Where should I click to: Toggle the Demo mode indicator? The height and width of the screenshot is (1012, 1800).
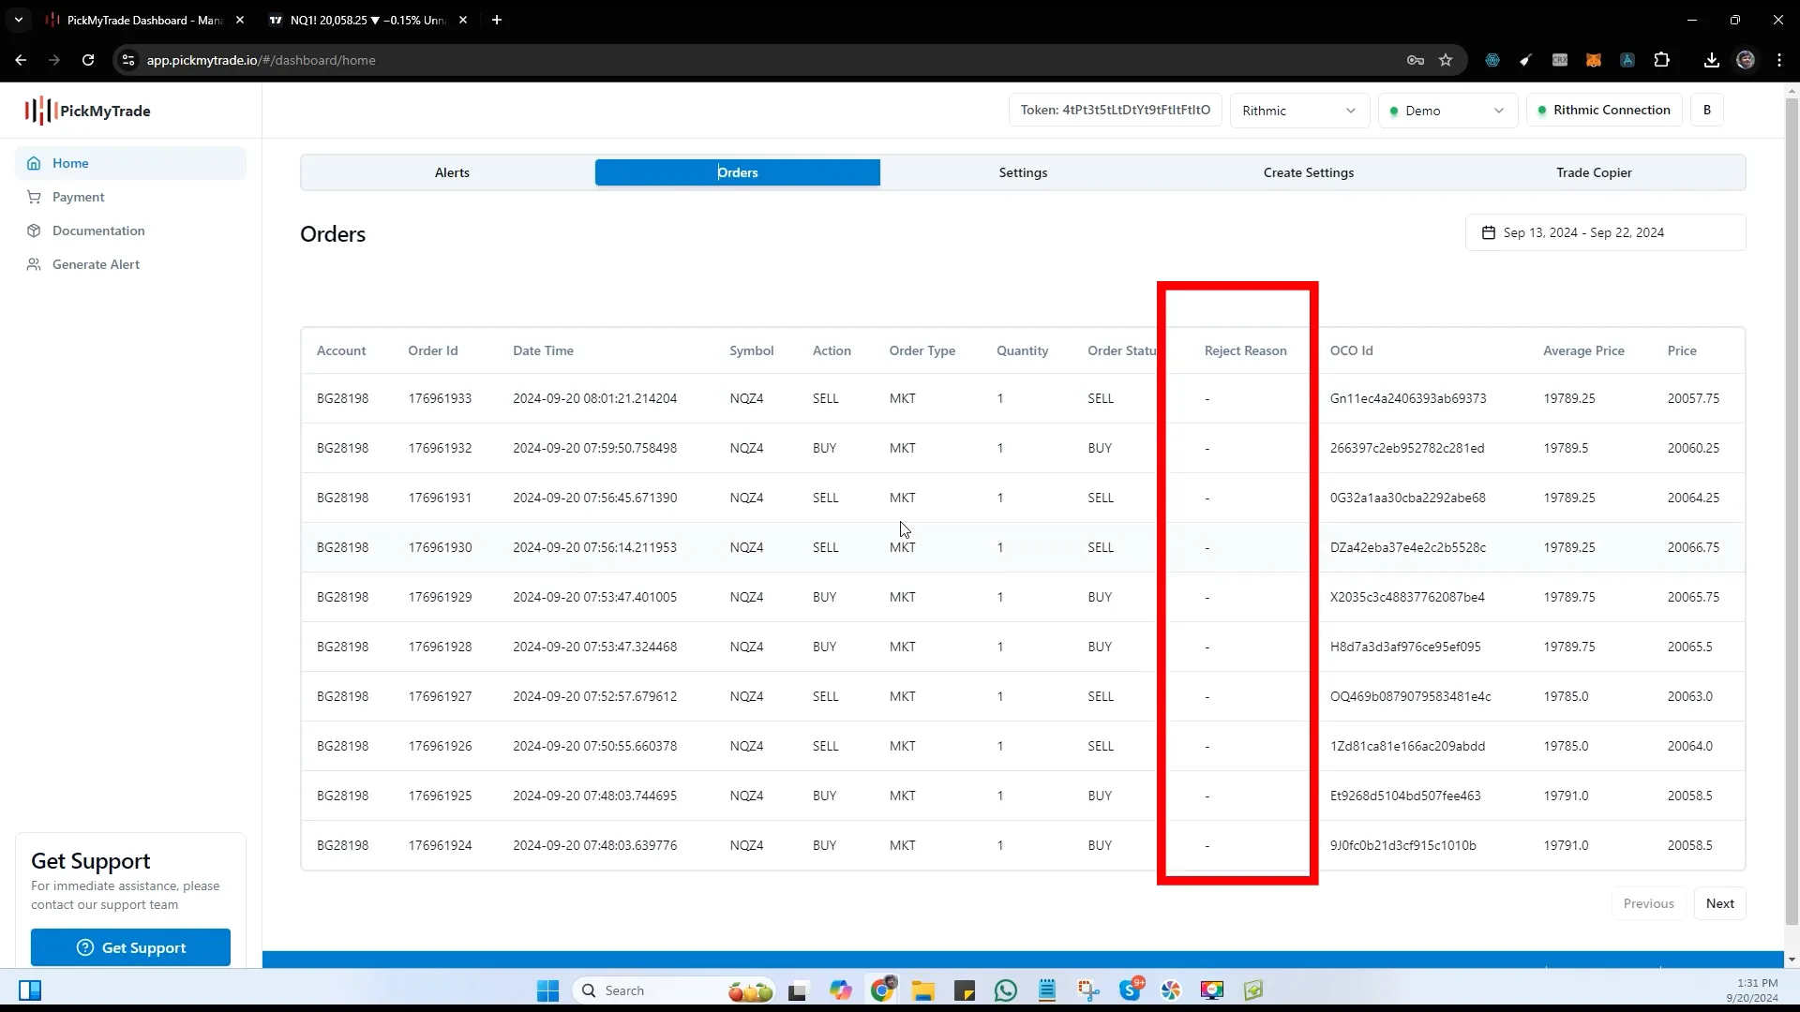pos(1444,110)
